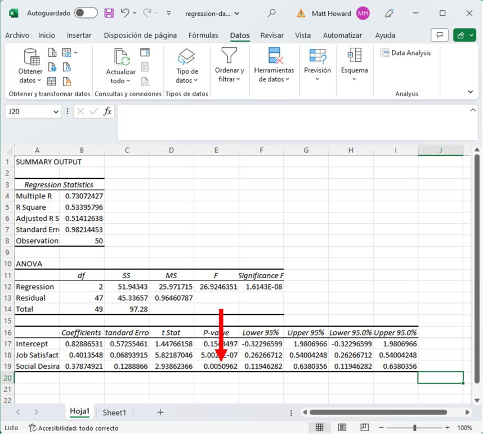
Task: Collapse the ribbon with chevron arrow
Action: click(471, 92)
